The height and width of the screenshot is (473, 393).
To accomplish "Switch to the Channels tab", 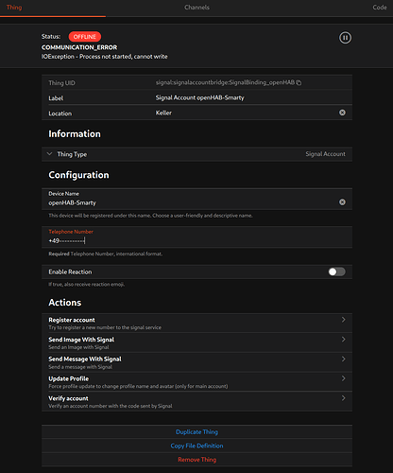I will pyautogui.click(x=196, y=8).
